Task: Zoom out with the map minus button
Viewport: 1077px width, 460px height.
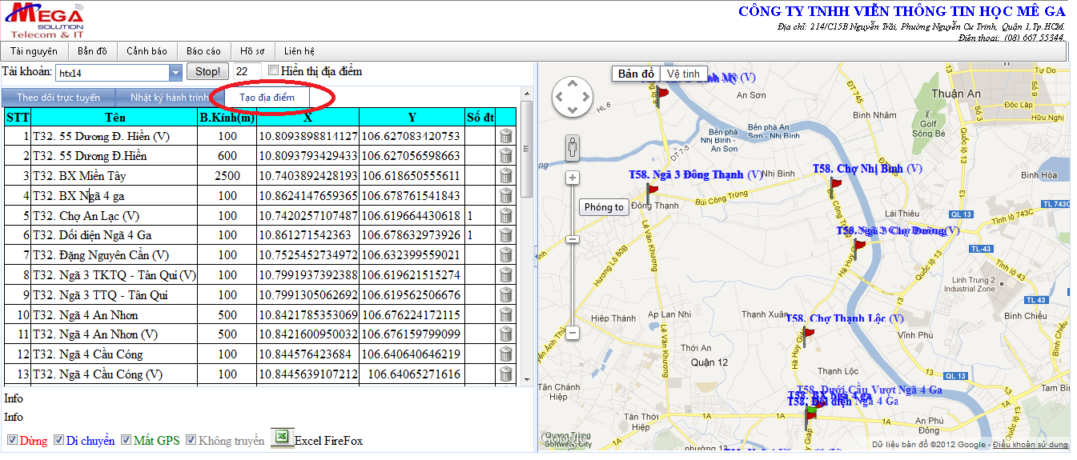Action: [x=573, y=332]
